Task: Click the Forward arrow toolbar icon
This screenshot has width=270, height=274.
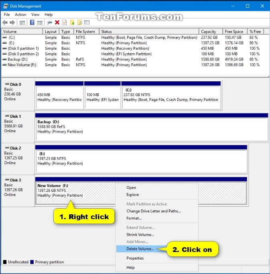Action: 12,22
